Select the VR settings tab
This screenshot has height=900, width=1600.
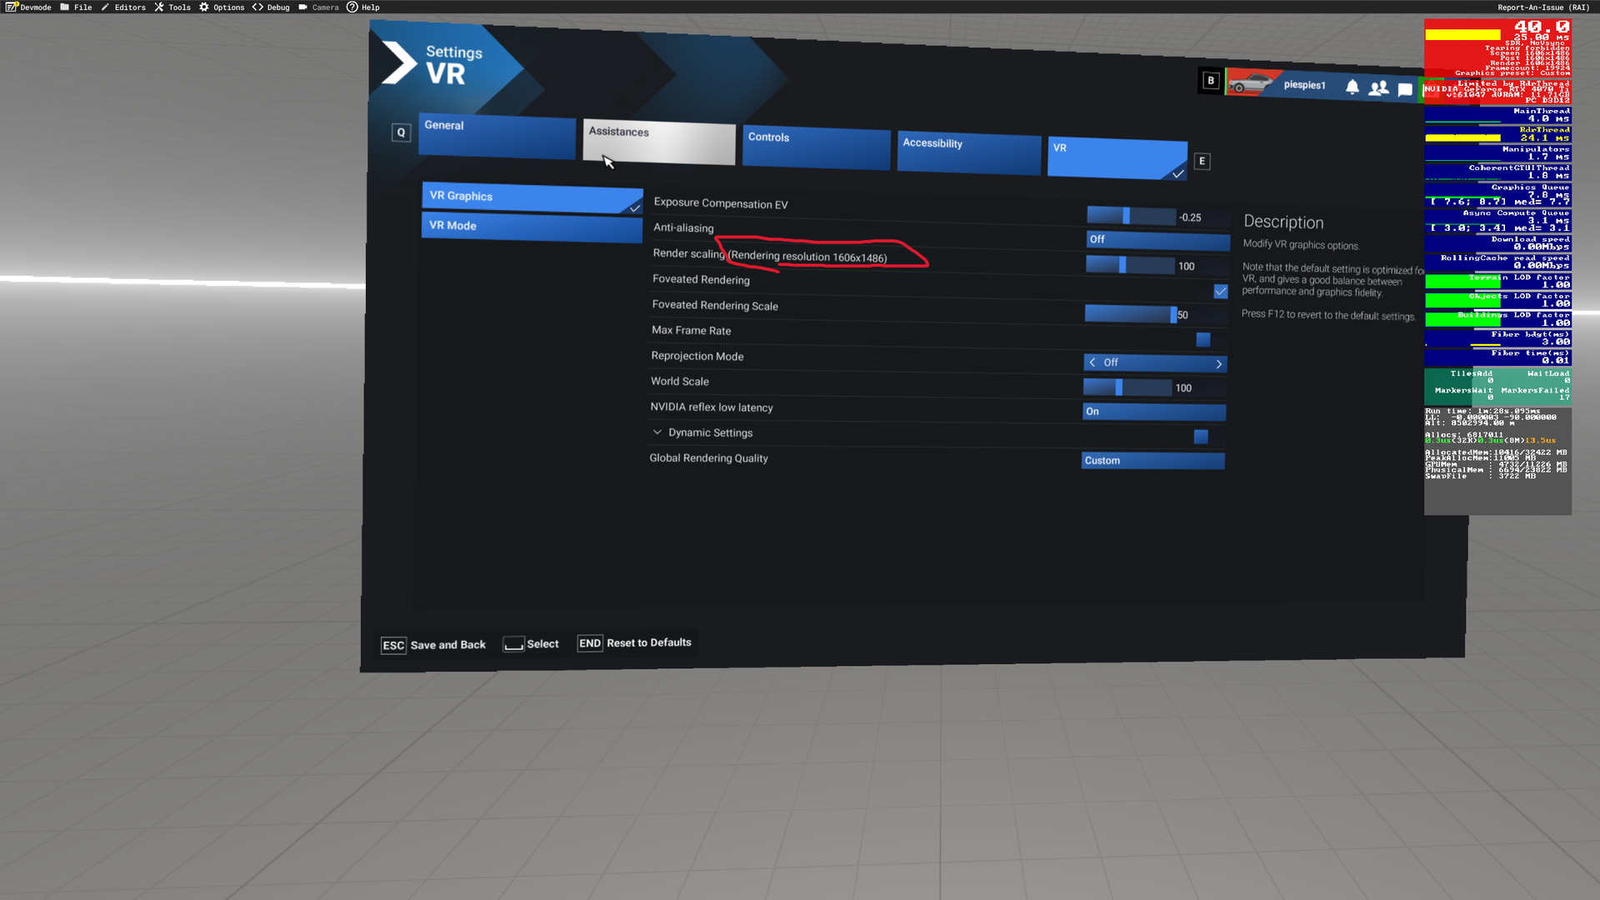[1117, 158]
